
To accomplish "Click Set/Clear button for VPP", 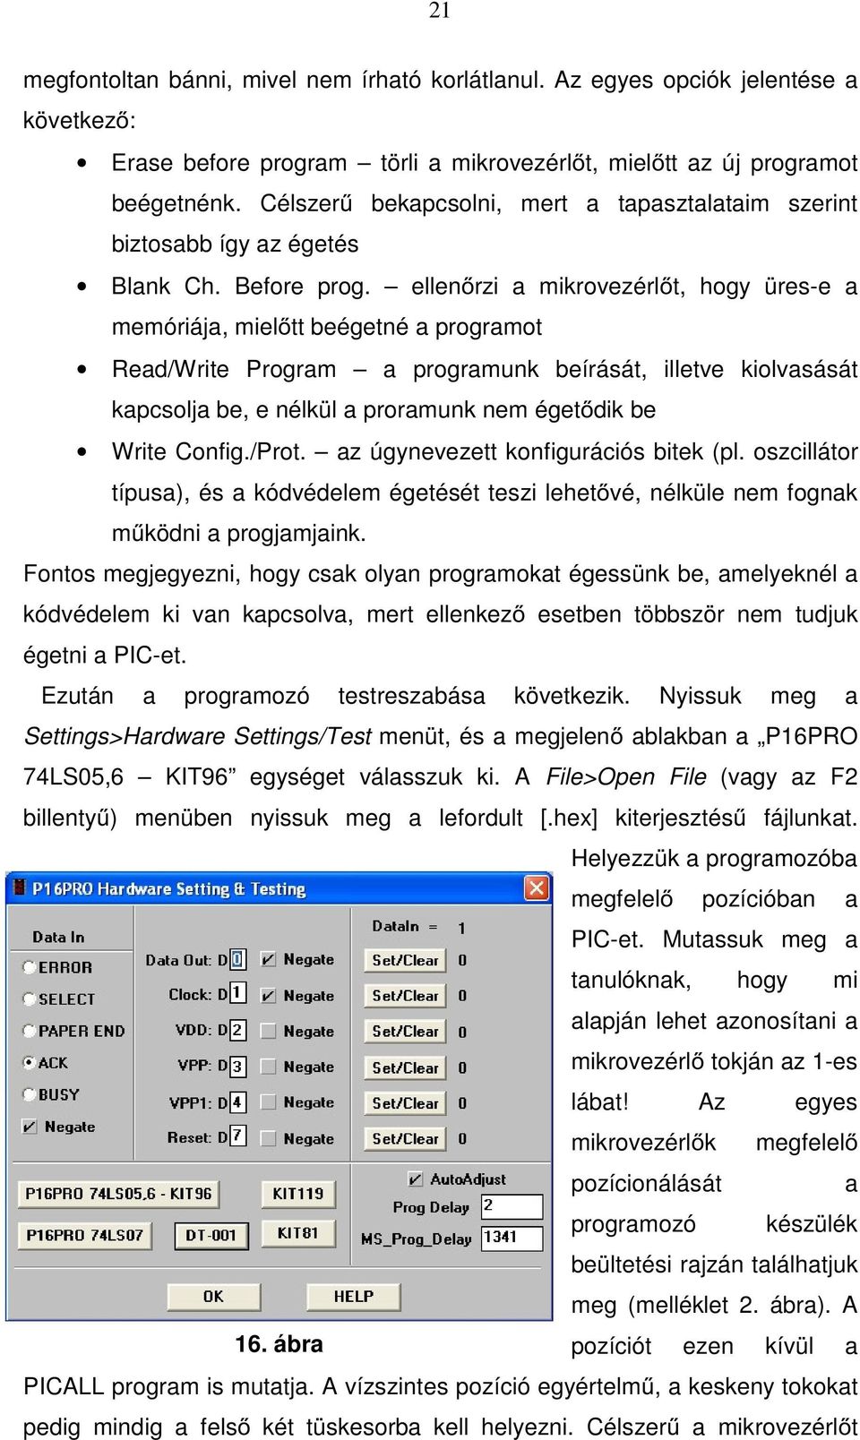I will (405, 1067).
